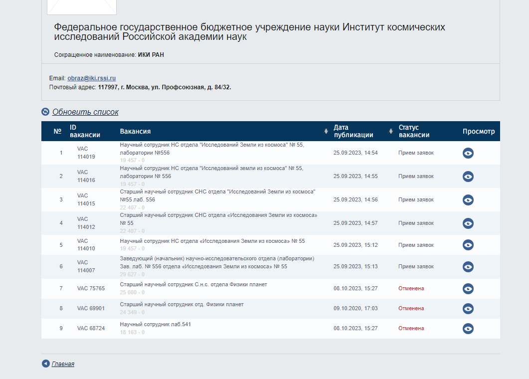
Task: Click the back arrow icon beside 'Главная'
Action: point(45,364)
